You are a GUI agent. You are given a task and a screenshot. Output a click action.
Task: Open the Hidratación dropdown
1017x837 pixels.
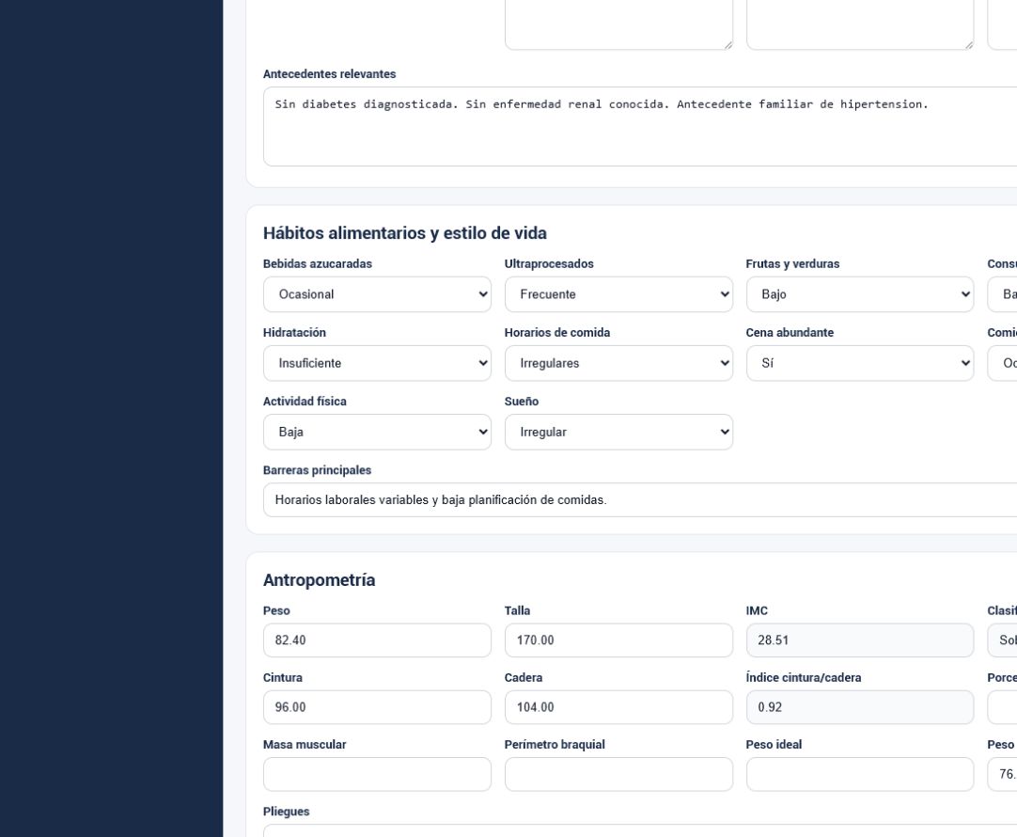coord(377,363)
